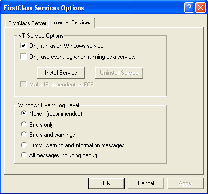Pick Errors, warning and information messages option
This screenshot has height=194, width=208.
pyautogui.click(x=24, y=145)
